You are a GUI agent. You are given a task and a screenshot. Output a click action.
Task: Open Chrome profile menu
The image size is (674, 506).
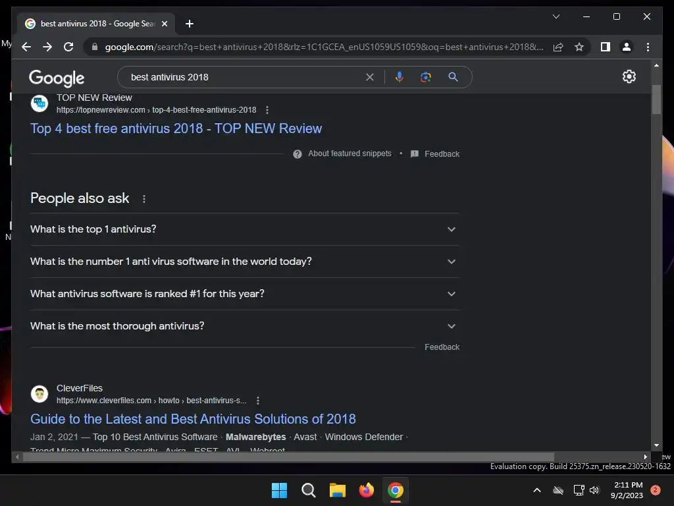627,47
